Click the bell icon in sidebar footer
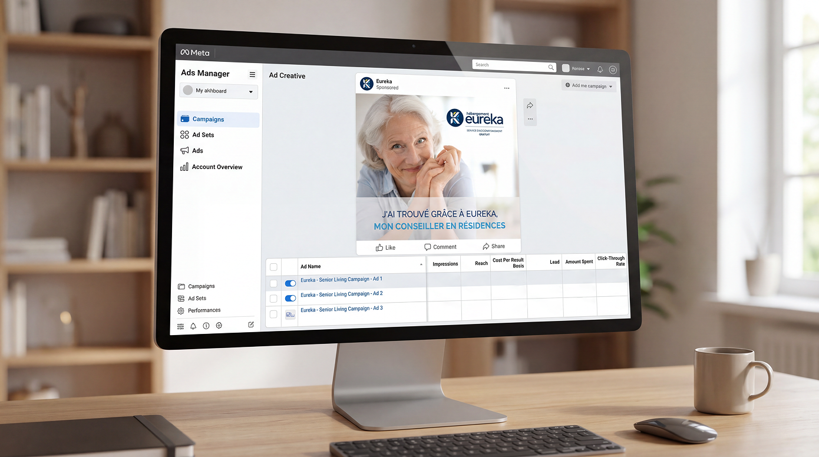Image resolution: width=819 pixels, height=457 pixels. point(193,326)
